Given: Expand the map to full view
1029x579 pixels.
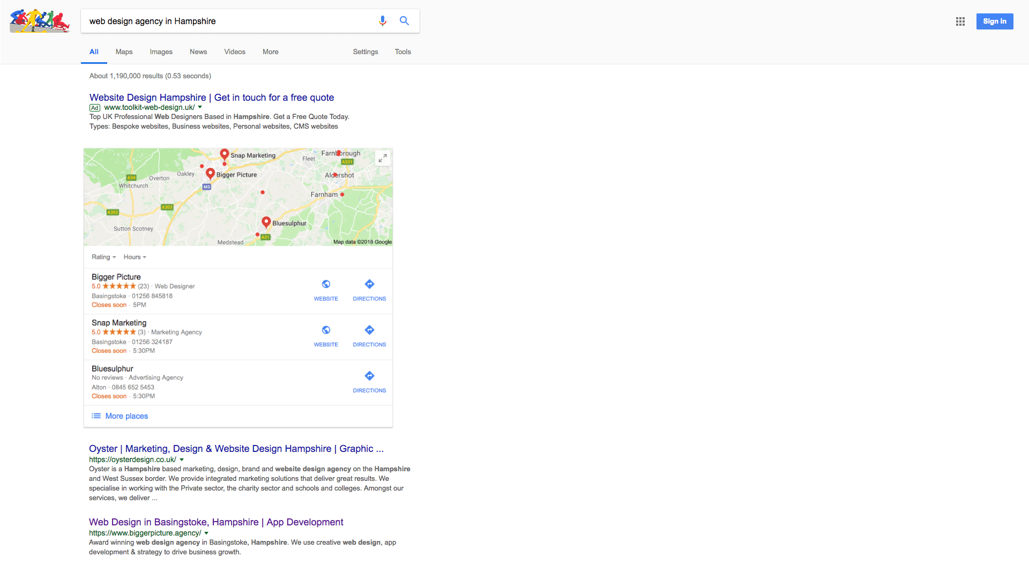Looking at the screenshot, I should coord(383,158).
